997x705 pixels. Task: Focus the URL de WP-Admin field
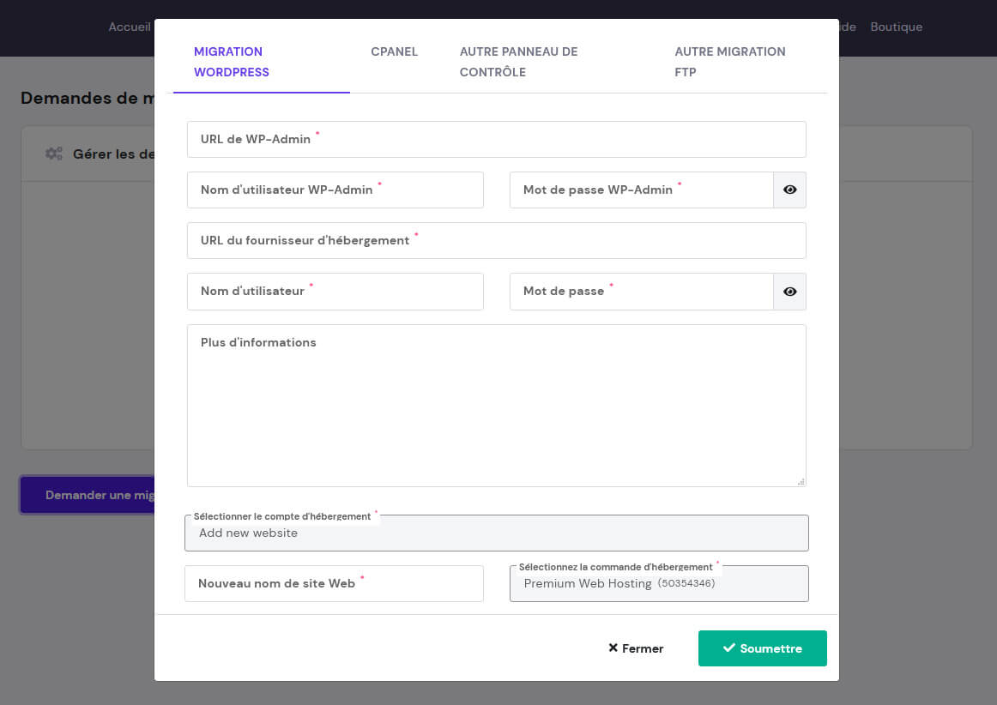click(x=497, y=139)
